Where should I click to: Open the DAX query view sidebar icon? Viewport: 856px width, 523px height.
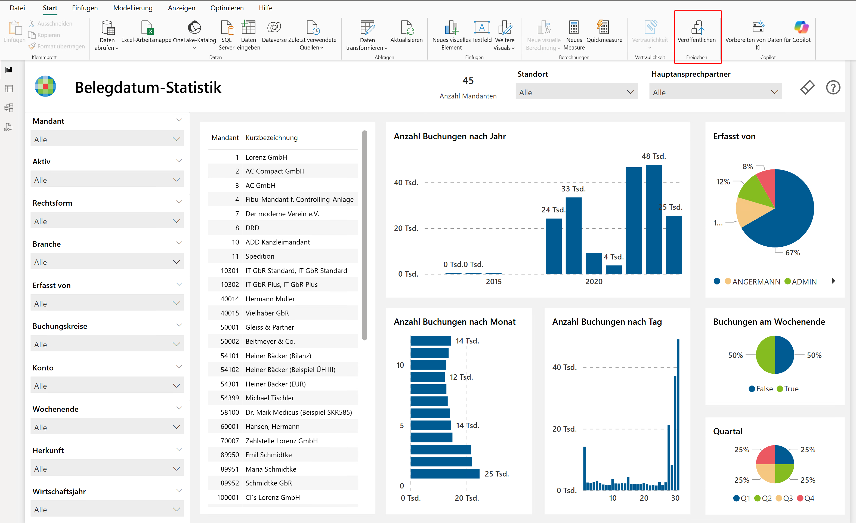coord(9,127)
